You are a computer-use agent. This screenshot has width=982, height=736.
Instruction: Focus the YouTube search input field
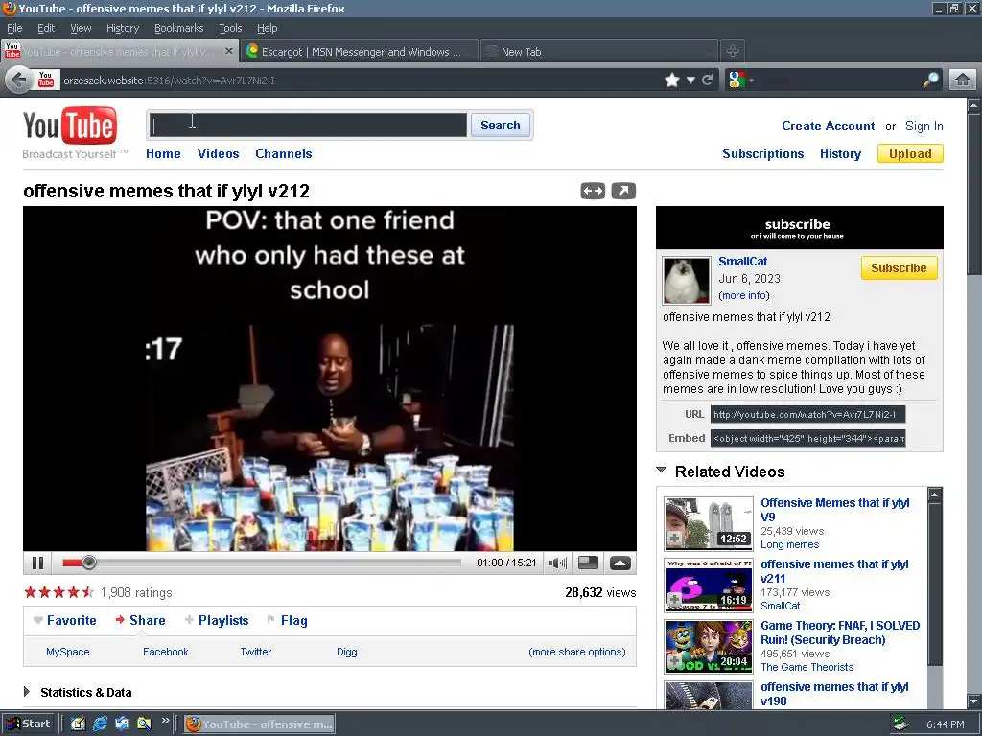pos(308,126)
